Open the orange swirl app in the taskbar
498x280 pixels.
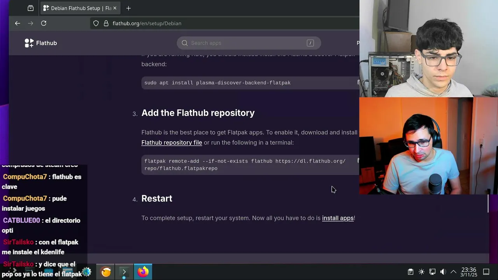coord(106,272)
